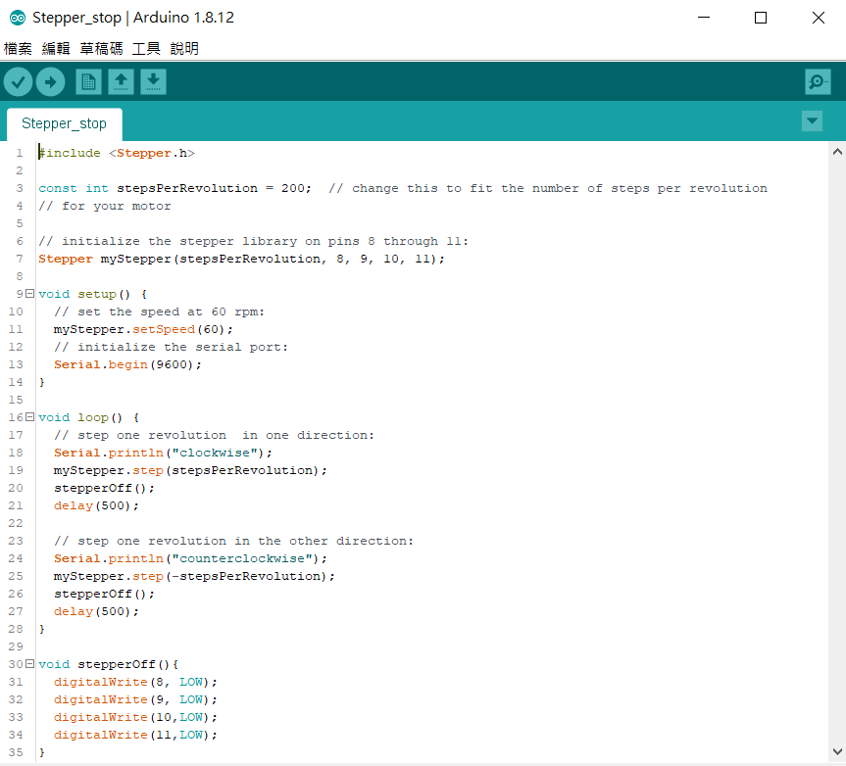Click the scrollbar up arrow in the editor
The image size is (846, 766).
pyautogui.click(x=836, y=152)
